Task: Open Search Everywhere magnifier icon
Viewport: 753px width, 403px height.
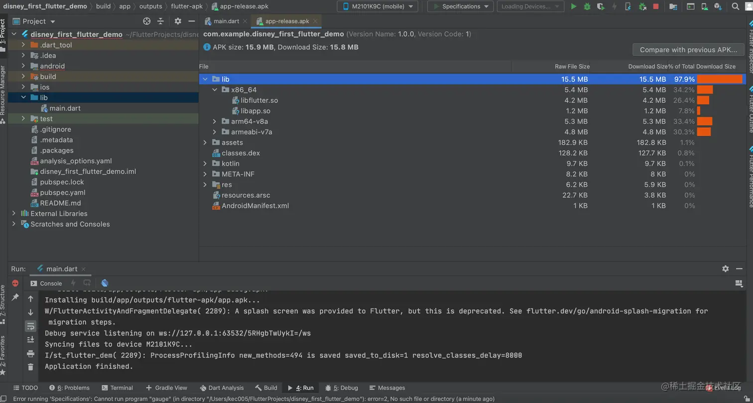Action: [735, 6]
